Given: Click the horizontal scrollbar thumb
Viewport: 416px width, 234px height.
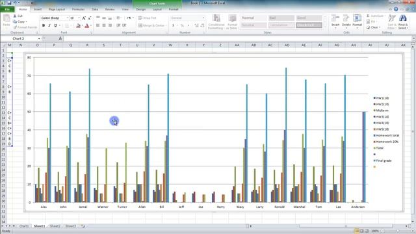Looking at the screenshot, I should point(346,226).
